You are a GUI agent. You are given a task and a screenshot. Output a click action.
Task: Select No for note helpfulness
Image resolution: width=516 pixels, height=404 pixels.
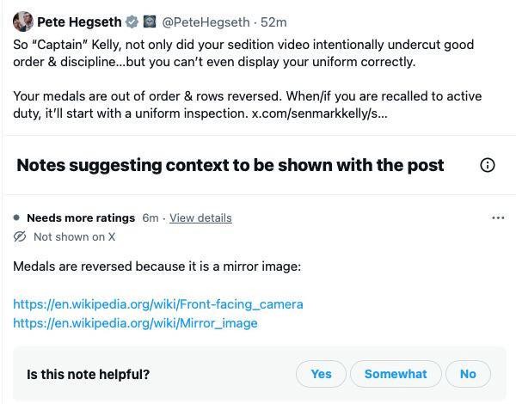pos(468,374)
